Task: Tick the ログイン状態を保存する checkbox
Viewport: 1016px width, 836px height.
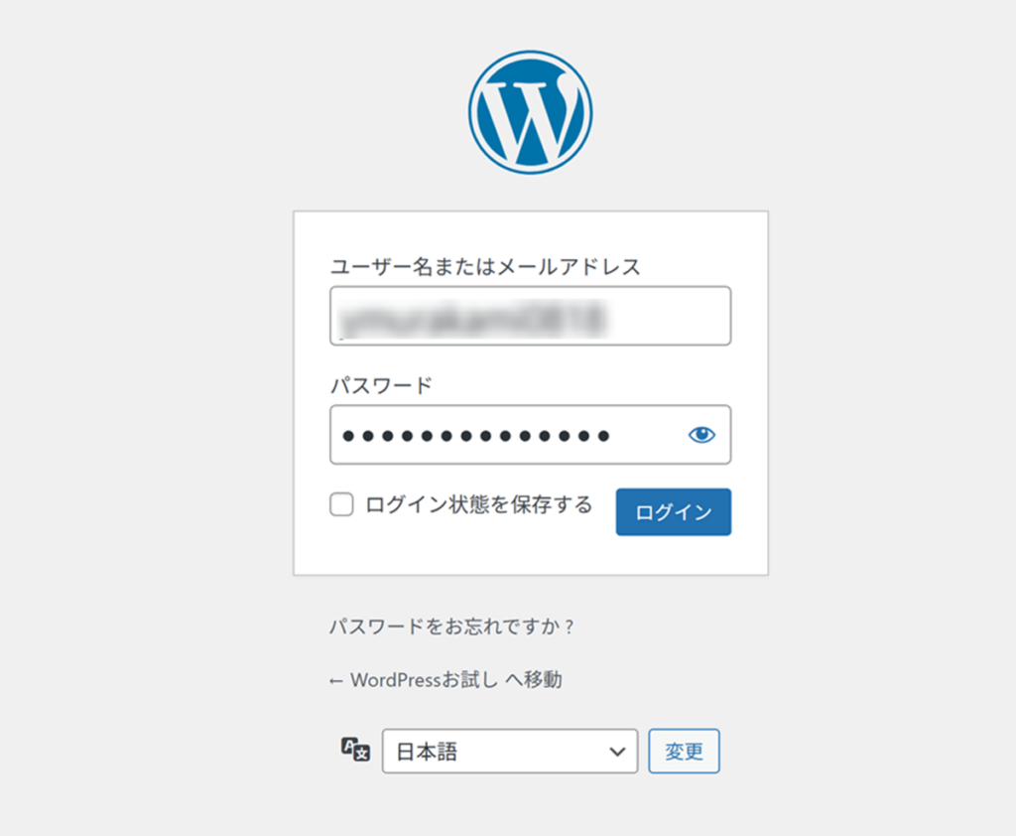Action: pos(341,505)
